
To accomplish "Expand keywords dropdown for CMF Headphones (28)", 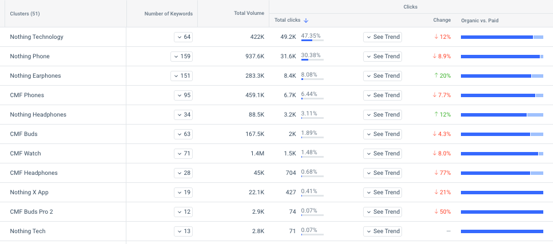I will [184, 173].
